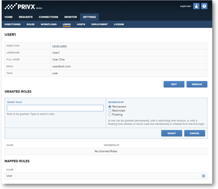The height and width of the screenshot is (189, 218).
Task: Click the username value User1
Action: tap(56, 52)
